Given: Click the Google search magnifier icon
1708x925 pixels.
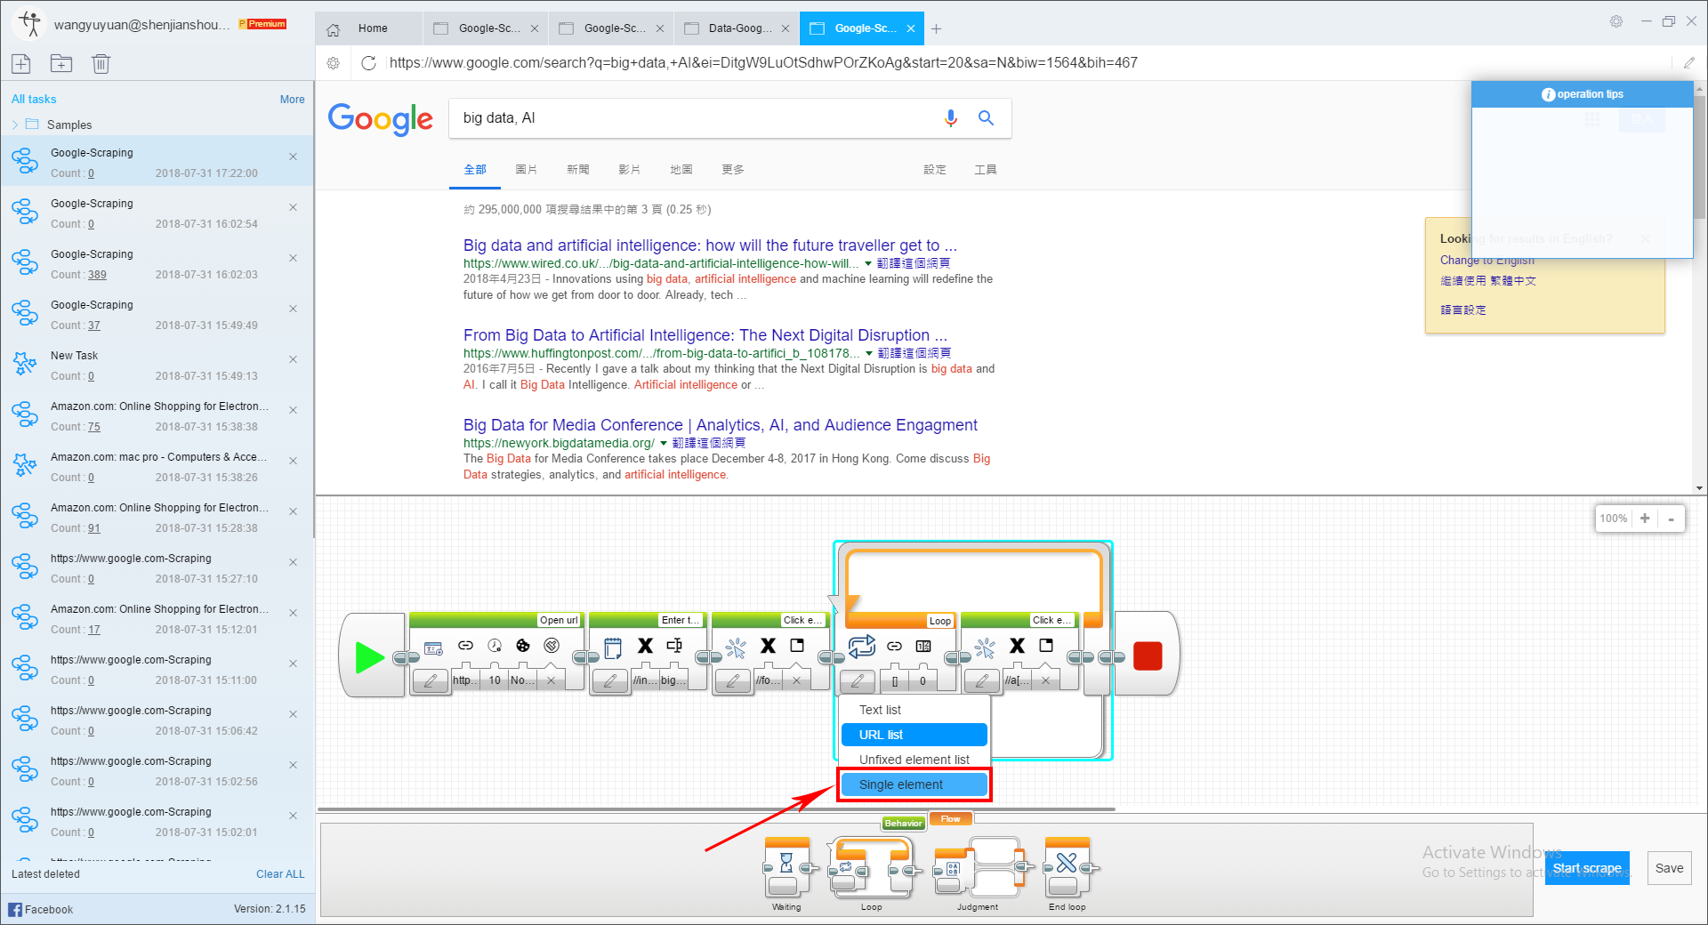Looking at the screenshot, I should (x=986, y=117).
